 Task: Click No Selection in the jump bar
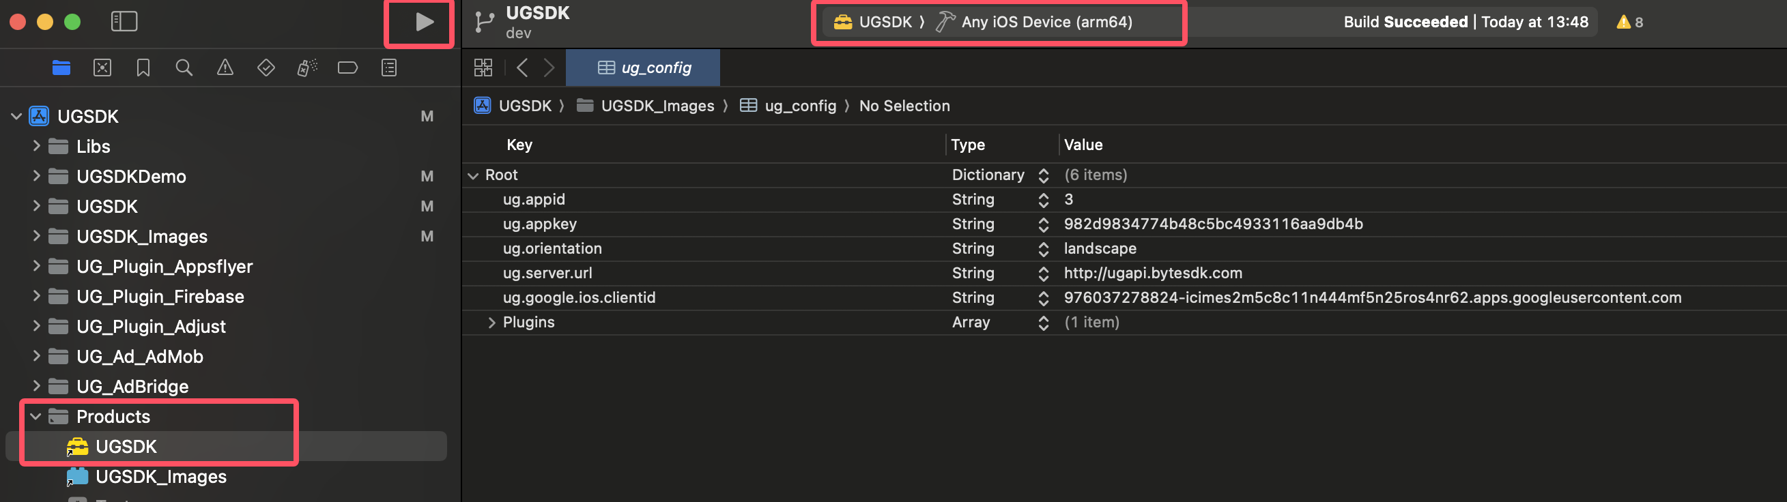click(x=904, y=106)
